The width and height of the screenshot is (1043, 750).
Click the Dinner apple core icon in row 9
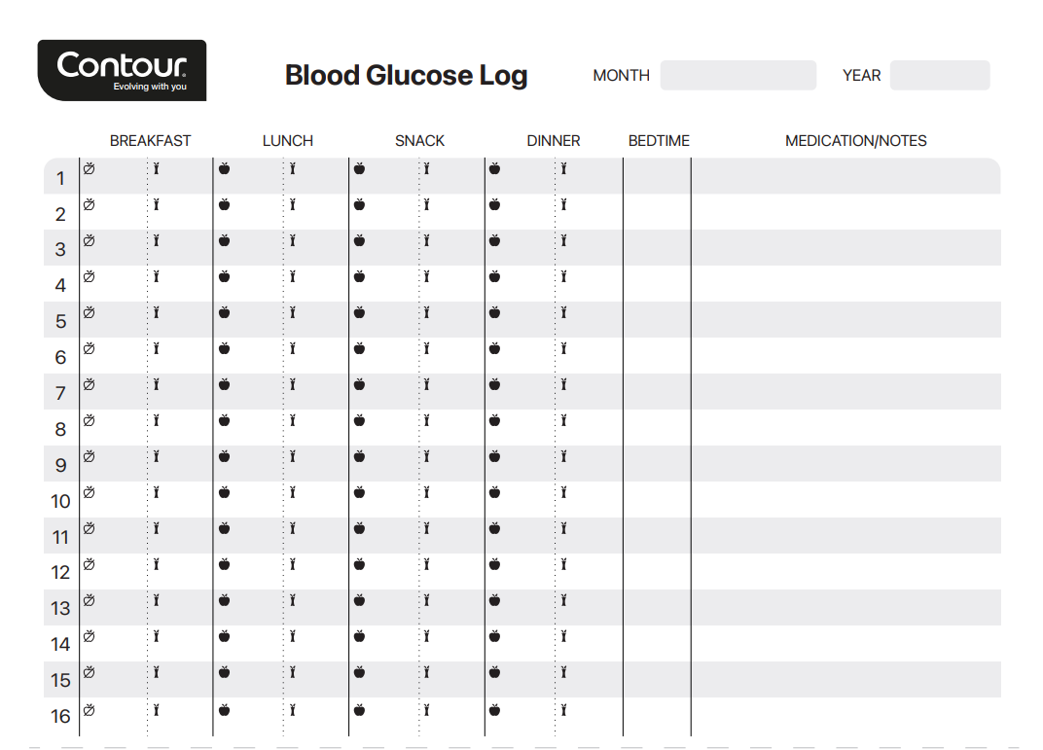(562, 456)
